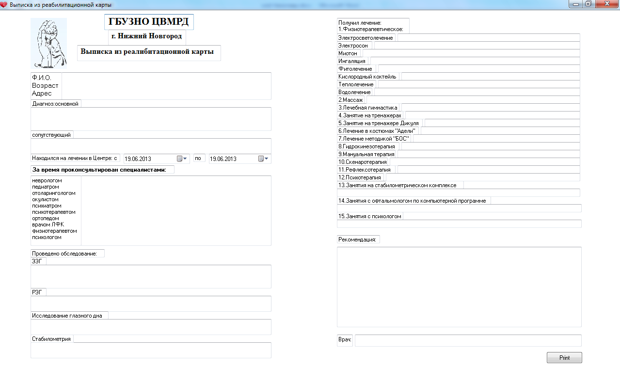Viewport: 620px width, 368px height.
Task: Click the 'Проведено обследование:' label
Action: [x=64, y=254]
